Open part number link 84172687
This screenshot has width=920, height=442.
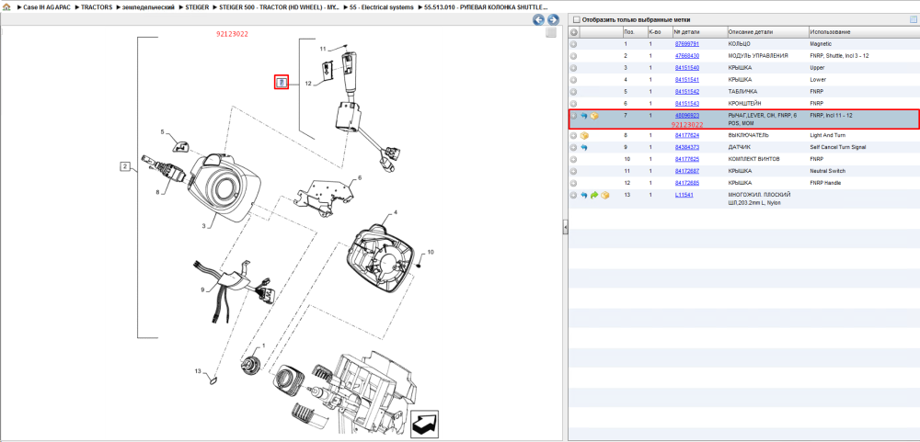(687, 171)
